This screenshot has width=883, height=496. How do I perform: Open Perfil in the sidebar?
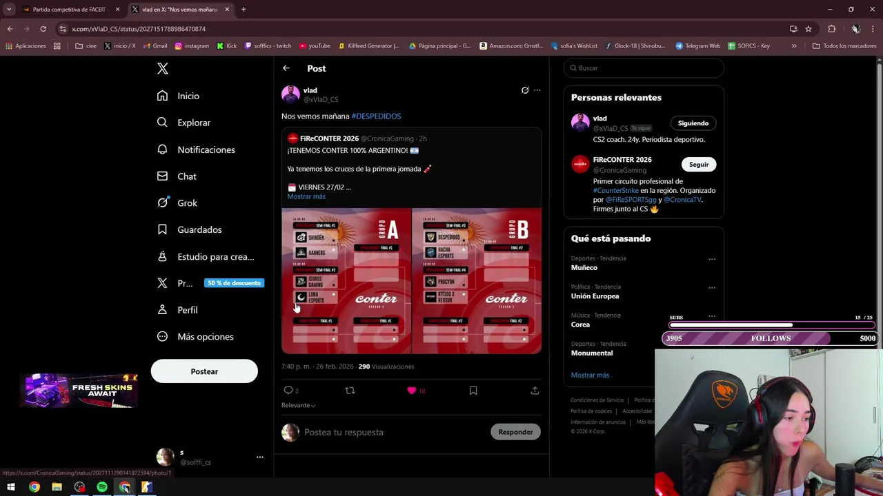(x=177, y=310)
